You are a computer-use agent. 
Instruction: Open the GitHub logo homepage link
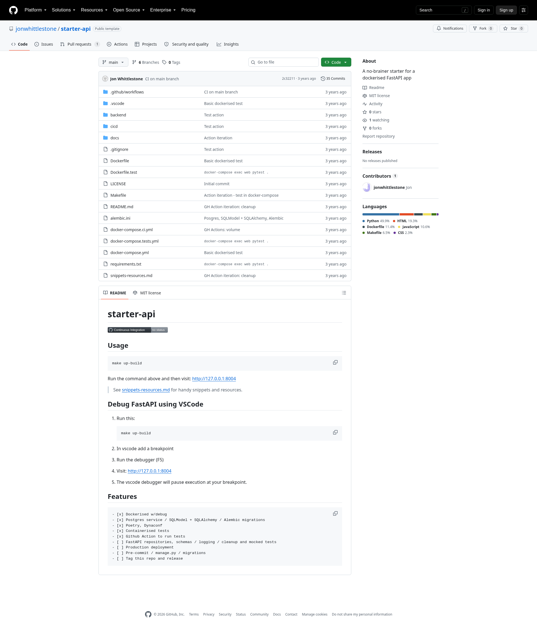[x=13, y=10]
